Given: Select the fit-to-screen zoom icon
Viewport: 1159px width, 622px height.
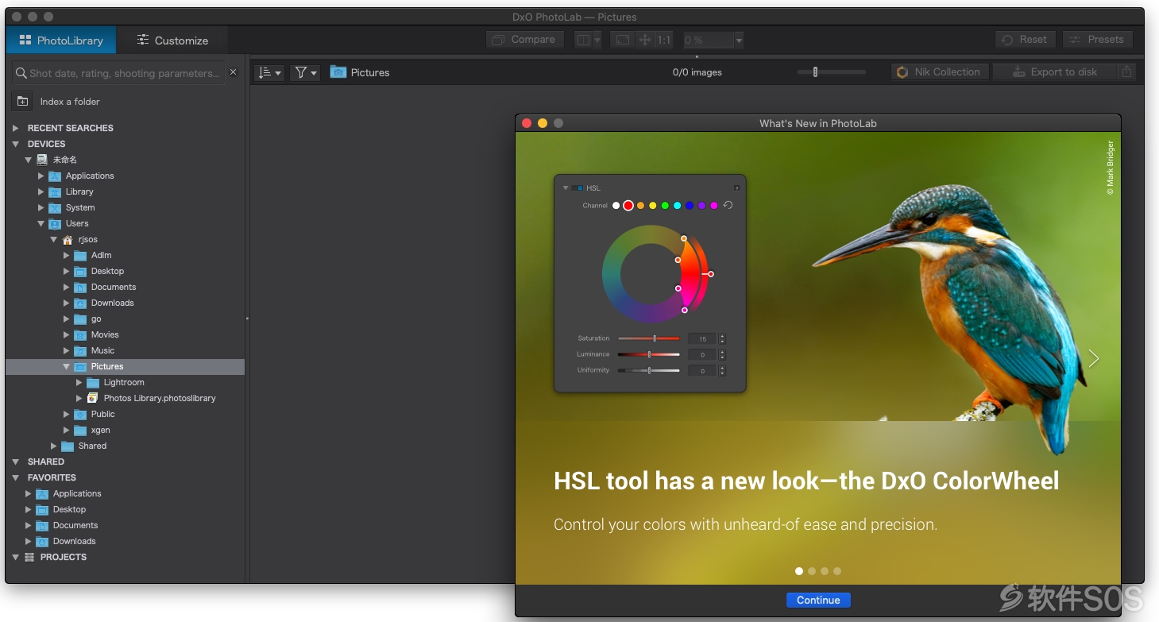Looking at the screenshot, I should click(623, 40).
